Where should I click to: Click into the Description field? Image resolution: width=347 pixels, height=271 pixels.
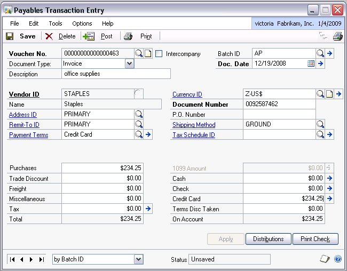(116, 74)
